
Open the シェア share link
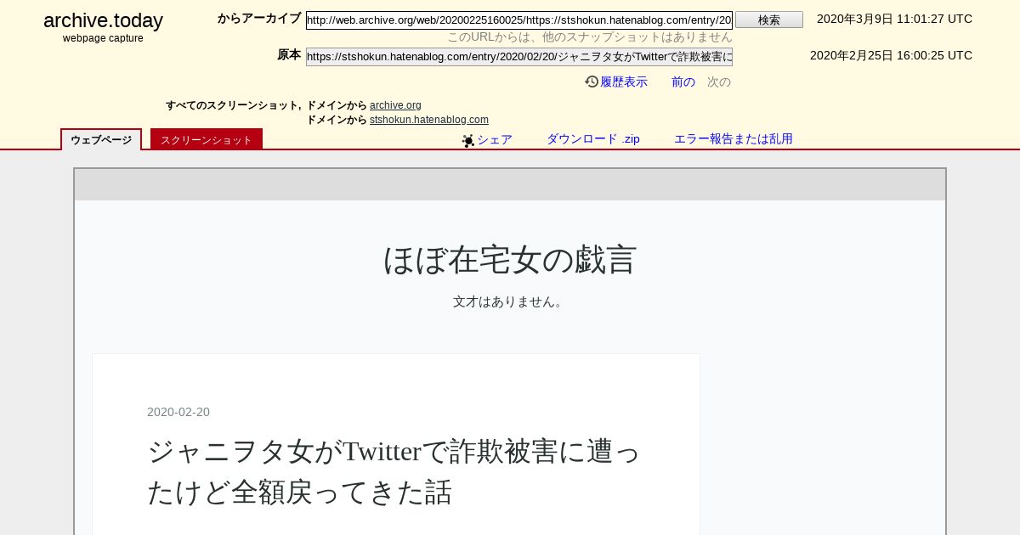(x=495, y=139)
